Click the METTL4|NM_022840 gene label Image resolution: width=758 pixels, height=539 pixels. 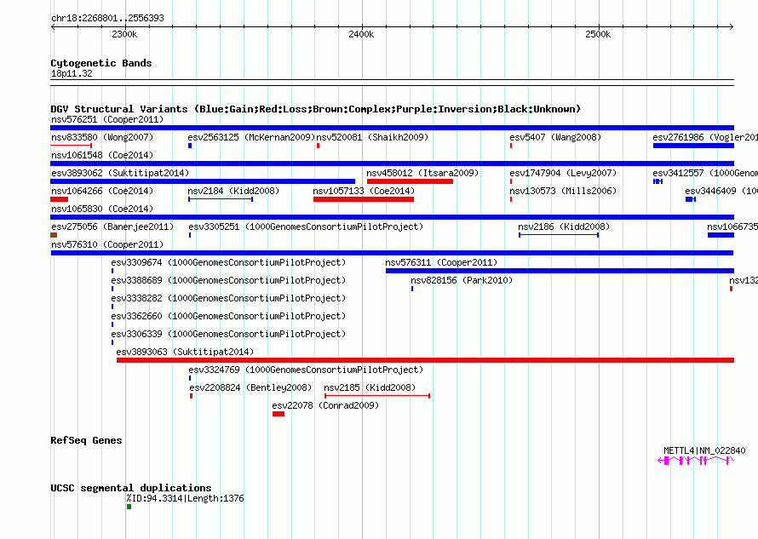tap(704, 450)
